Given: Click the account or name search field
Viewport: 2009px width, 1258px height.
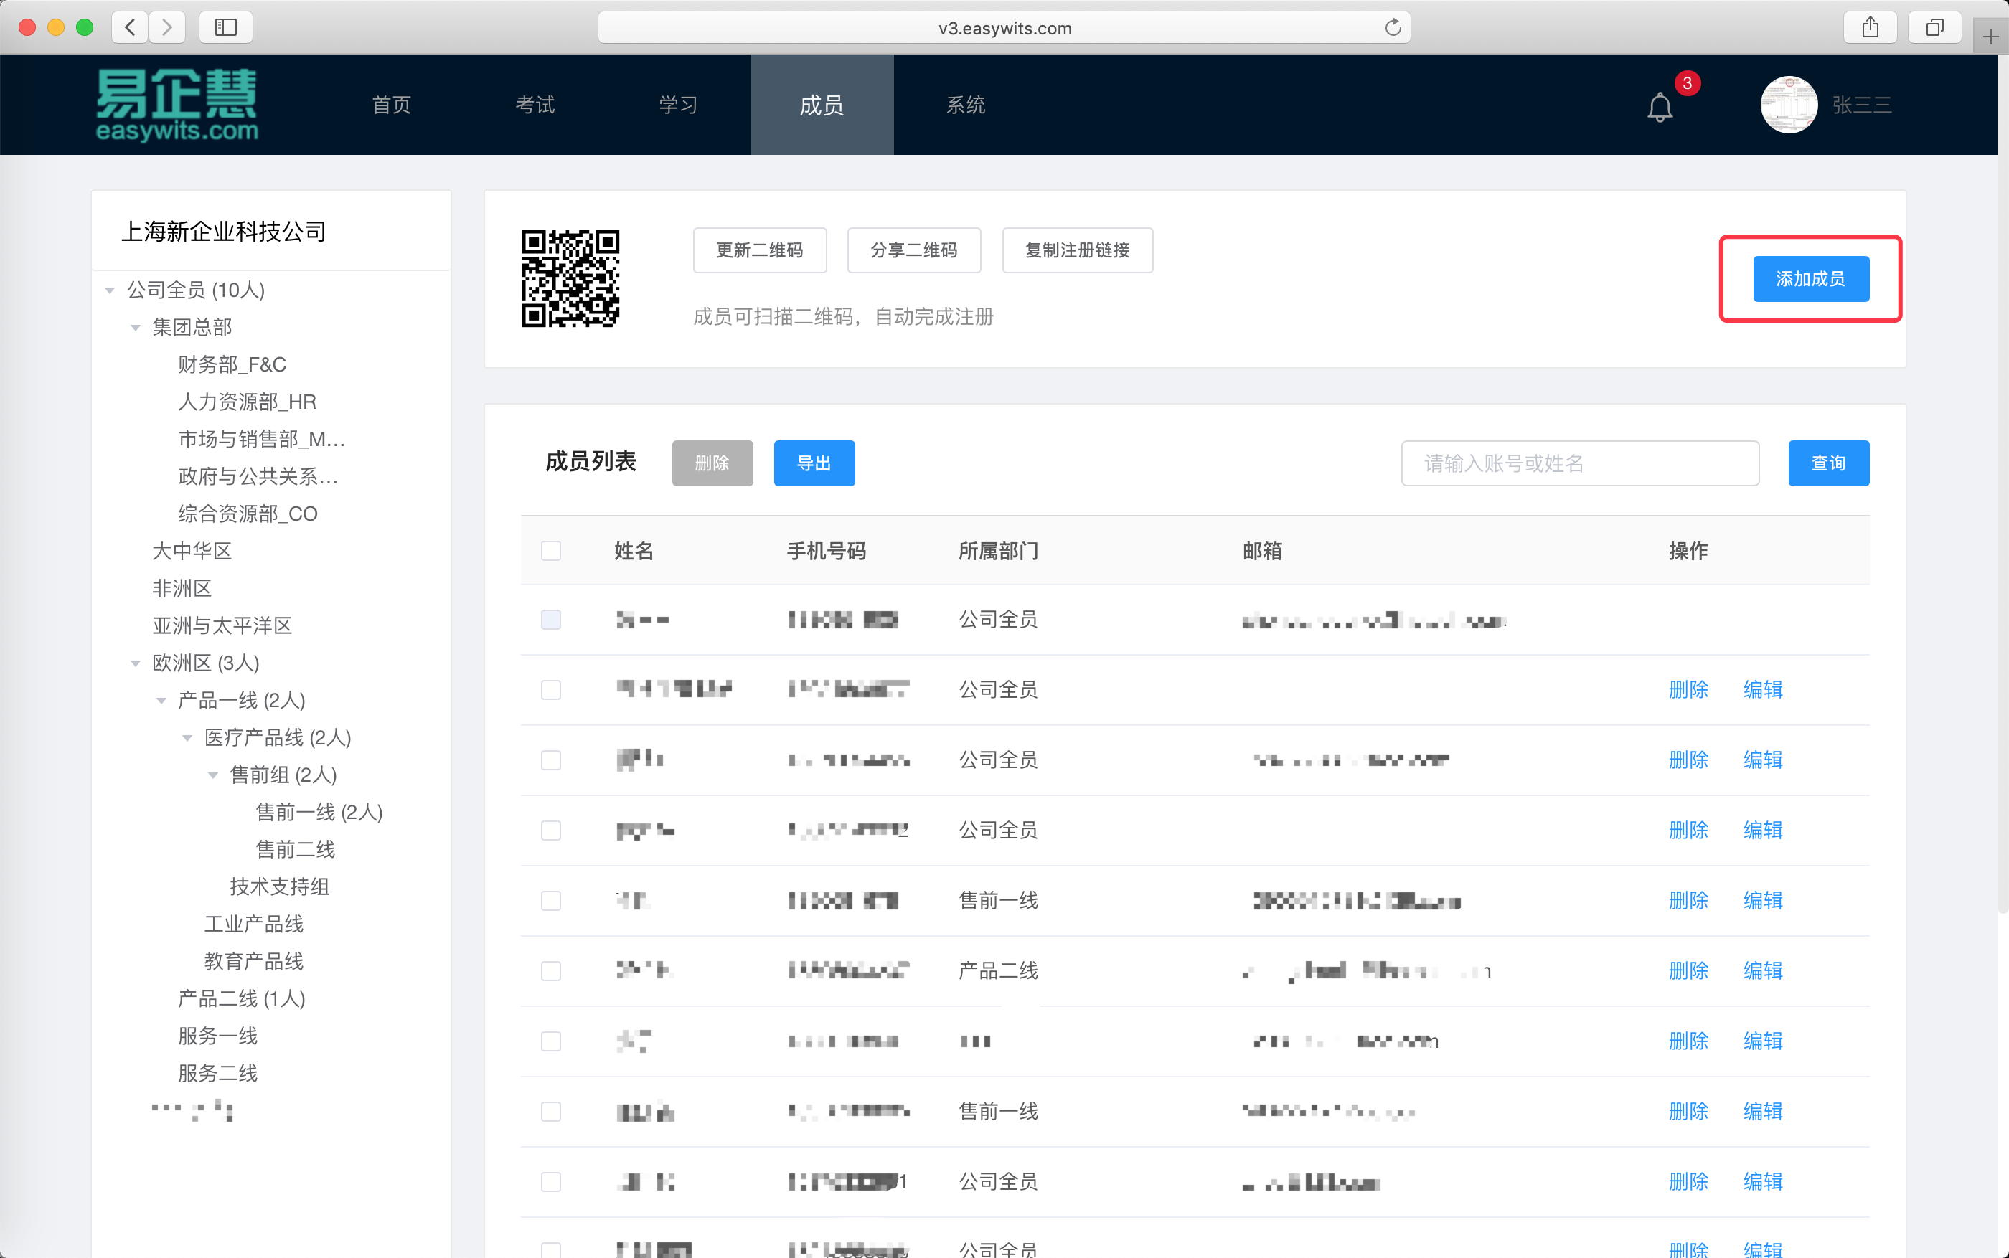Looking at the screenshot, I should (x=1578, y=463).
